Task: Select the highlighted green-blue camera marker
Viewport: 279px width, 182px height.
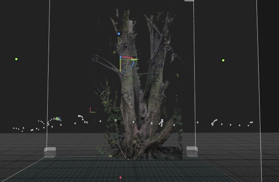Action: point(58,119)
